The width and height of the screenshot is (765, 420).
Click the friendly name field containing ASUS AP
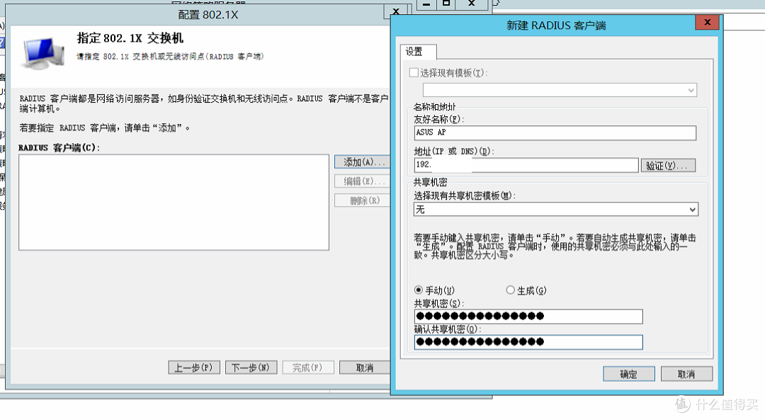556,132
